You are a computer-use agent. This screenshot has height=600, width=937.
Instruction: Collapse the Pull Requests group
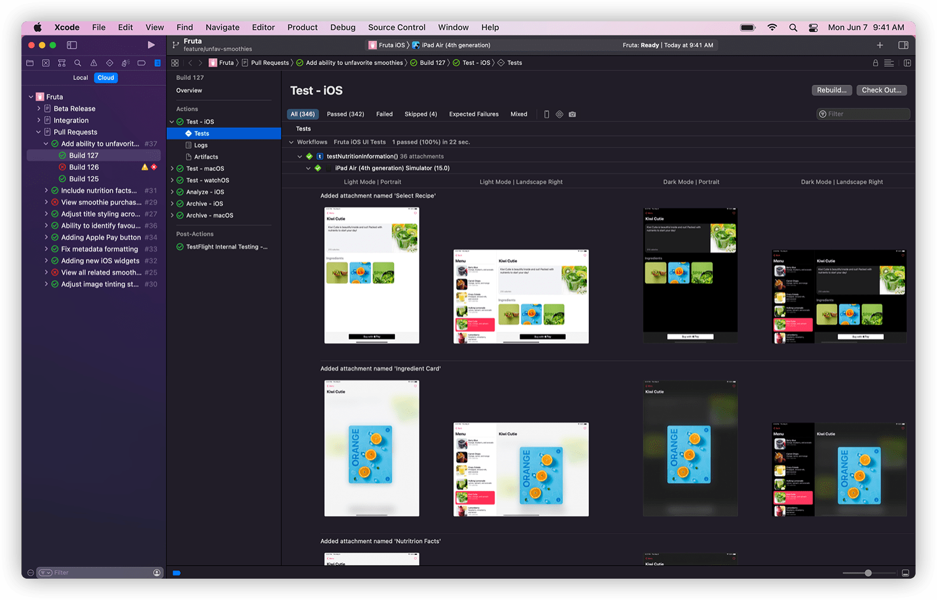pos(39,132)
